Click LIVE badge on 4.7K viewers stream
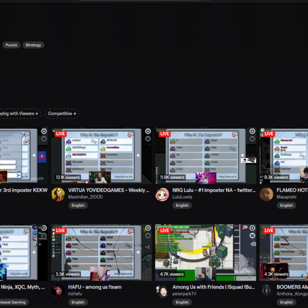Screen dimensions: 308x308 165,230
